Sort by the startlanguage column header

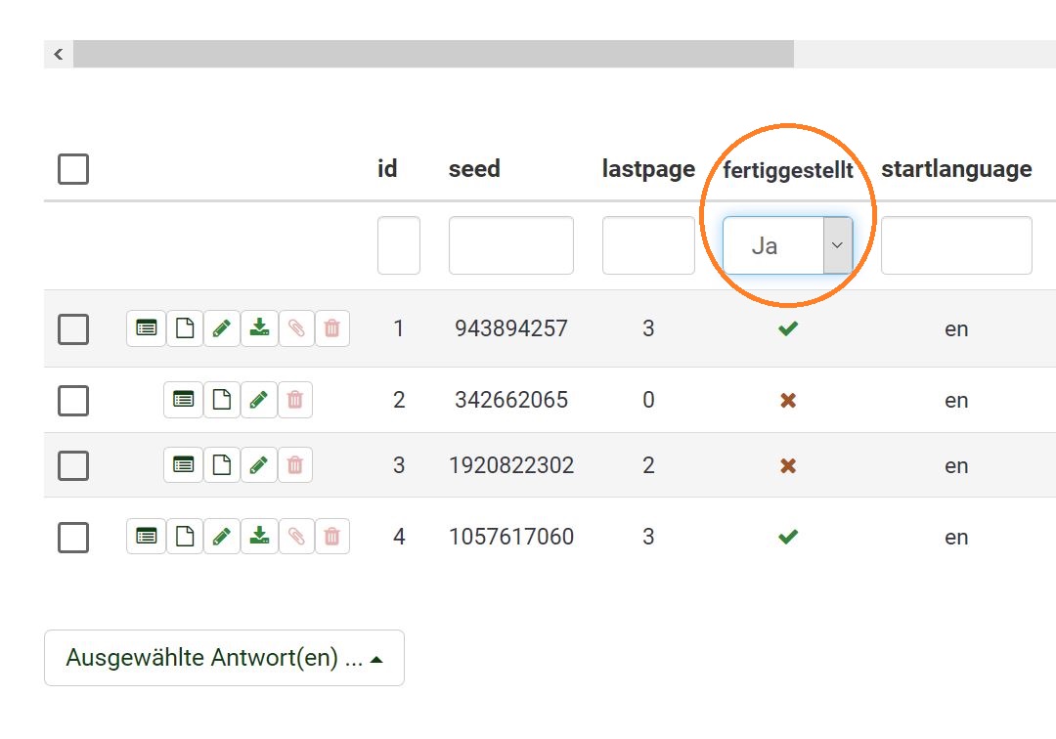pos(956,169)
